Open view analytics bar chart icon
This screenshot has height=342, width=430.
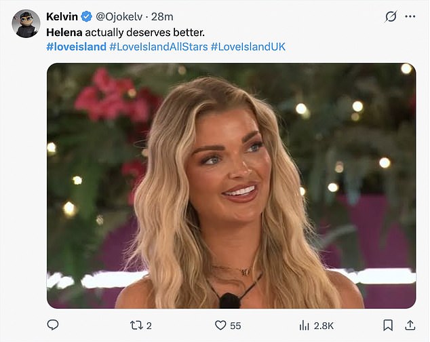coord(305,326)
